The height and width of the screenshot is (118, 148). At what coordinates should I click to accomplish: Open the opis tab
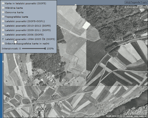(x=145, y=2)
